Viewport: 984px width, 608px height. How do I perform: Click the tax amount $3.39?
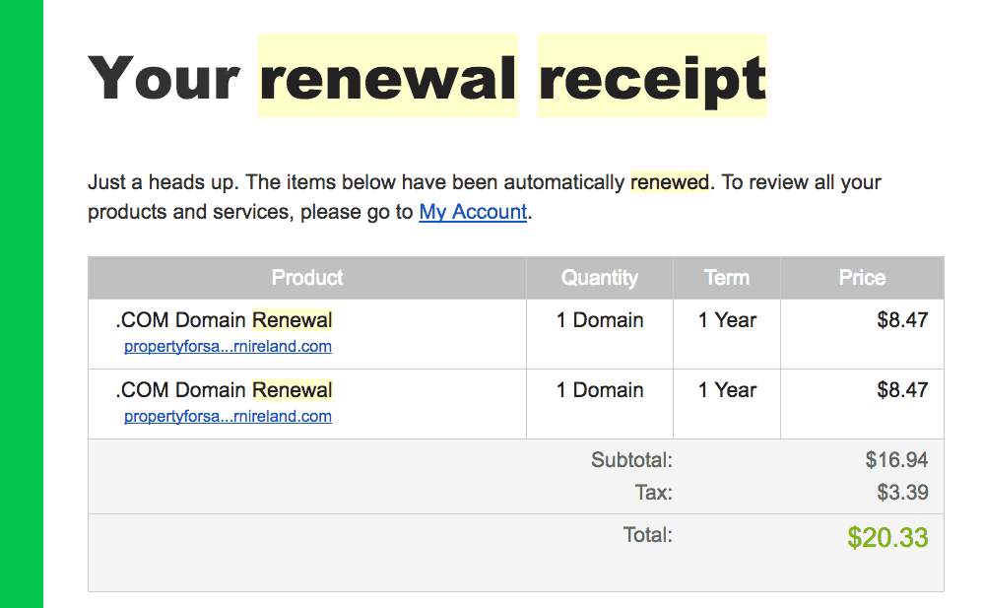click(x=902, y=493)
